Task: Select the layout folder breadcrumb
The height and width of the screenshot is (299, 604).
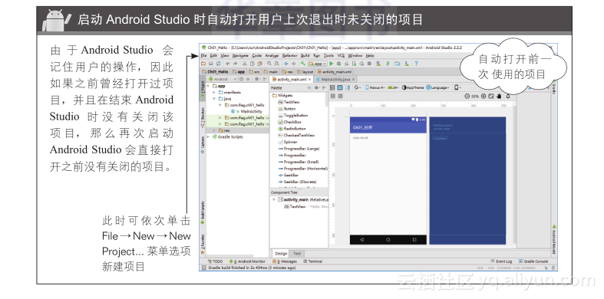Action: tap(305, 72)
